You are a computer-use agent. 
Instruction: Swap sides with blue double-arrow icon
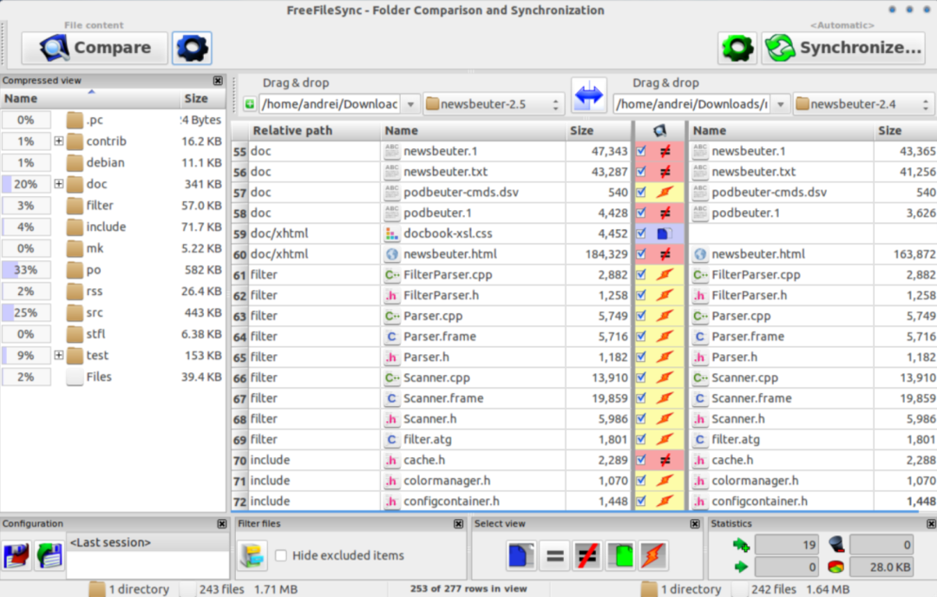pos(588,95)
